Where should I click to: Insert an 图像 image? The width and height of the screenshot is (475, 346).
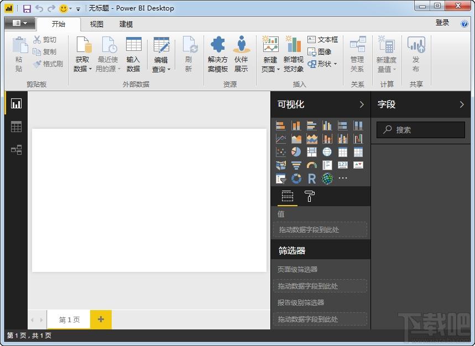(x=319, y=52)
